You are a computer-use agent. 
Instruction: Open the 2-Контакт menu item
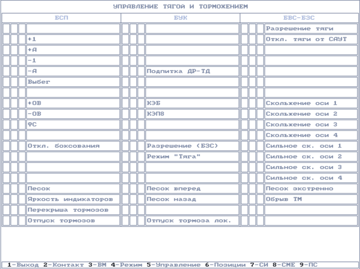point(64,265)
